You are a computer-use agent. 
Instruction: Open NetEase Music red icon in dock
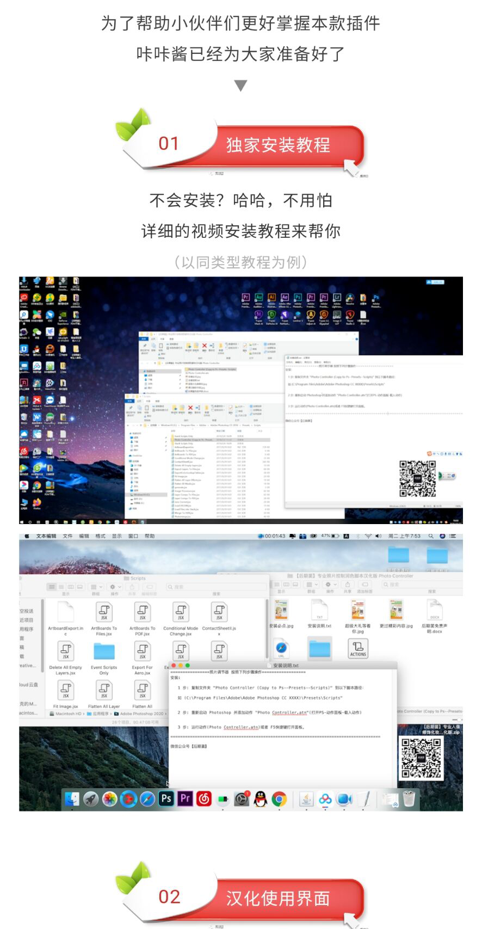pos(204,798)
